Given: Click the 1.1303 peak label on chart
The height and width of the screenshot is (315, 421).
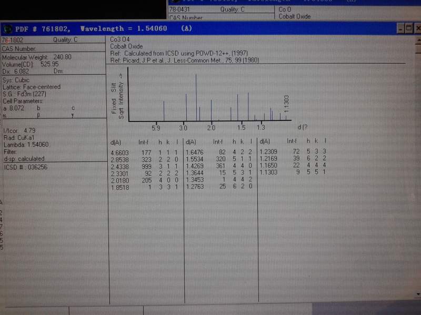Looking at the screenshot, I should pyautogui.click(x=286, y=104).
